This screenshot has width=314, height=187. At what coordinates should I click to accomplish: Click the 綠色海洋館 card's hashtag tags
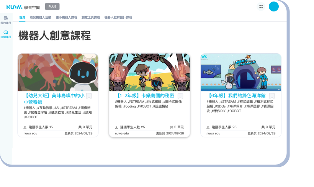(x=240, y=106)
